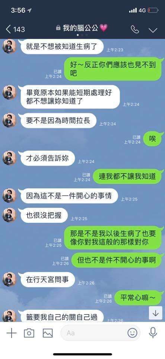Viewport: 165px width, 359px height.
Task: Expand the chat options chevron menu
Action: coord(153,30)
